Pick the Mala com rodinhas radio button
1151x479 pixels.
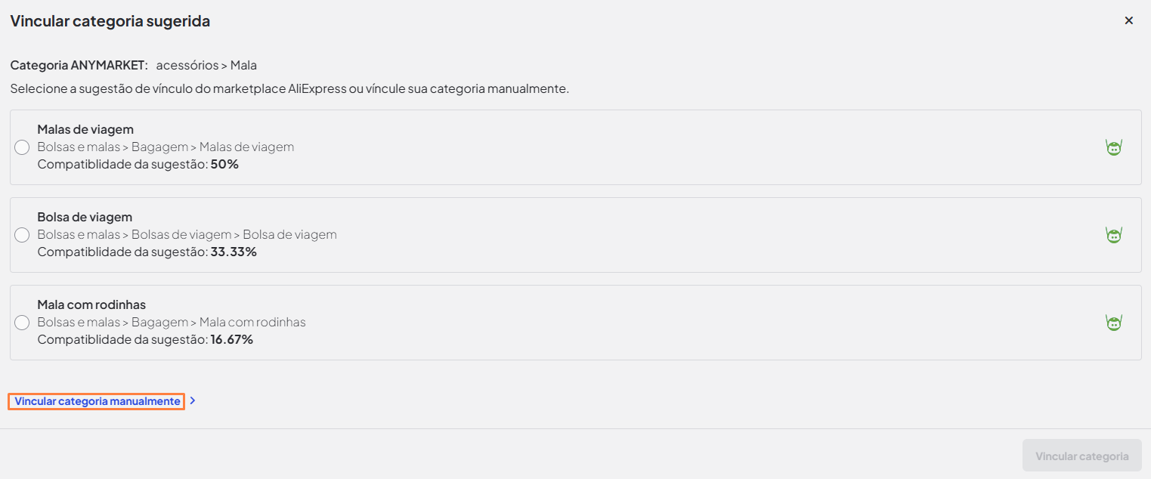tap(22, 323)
